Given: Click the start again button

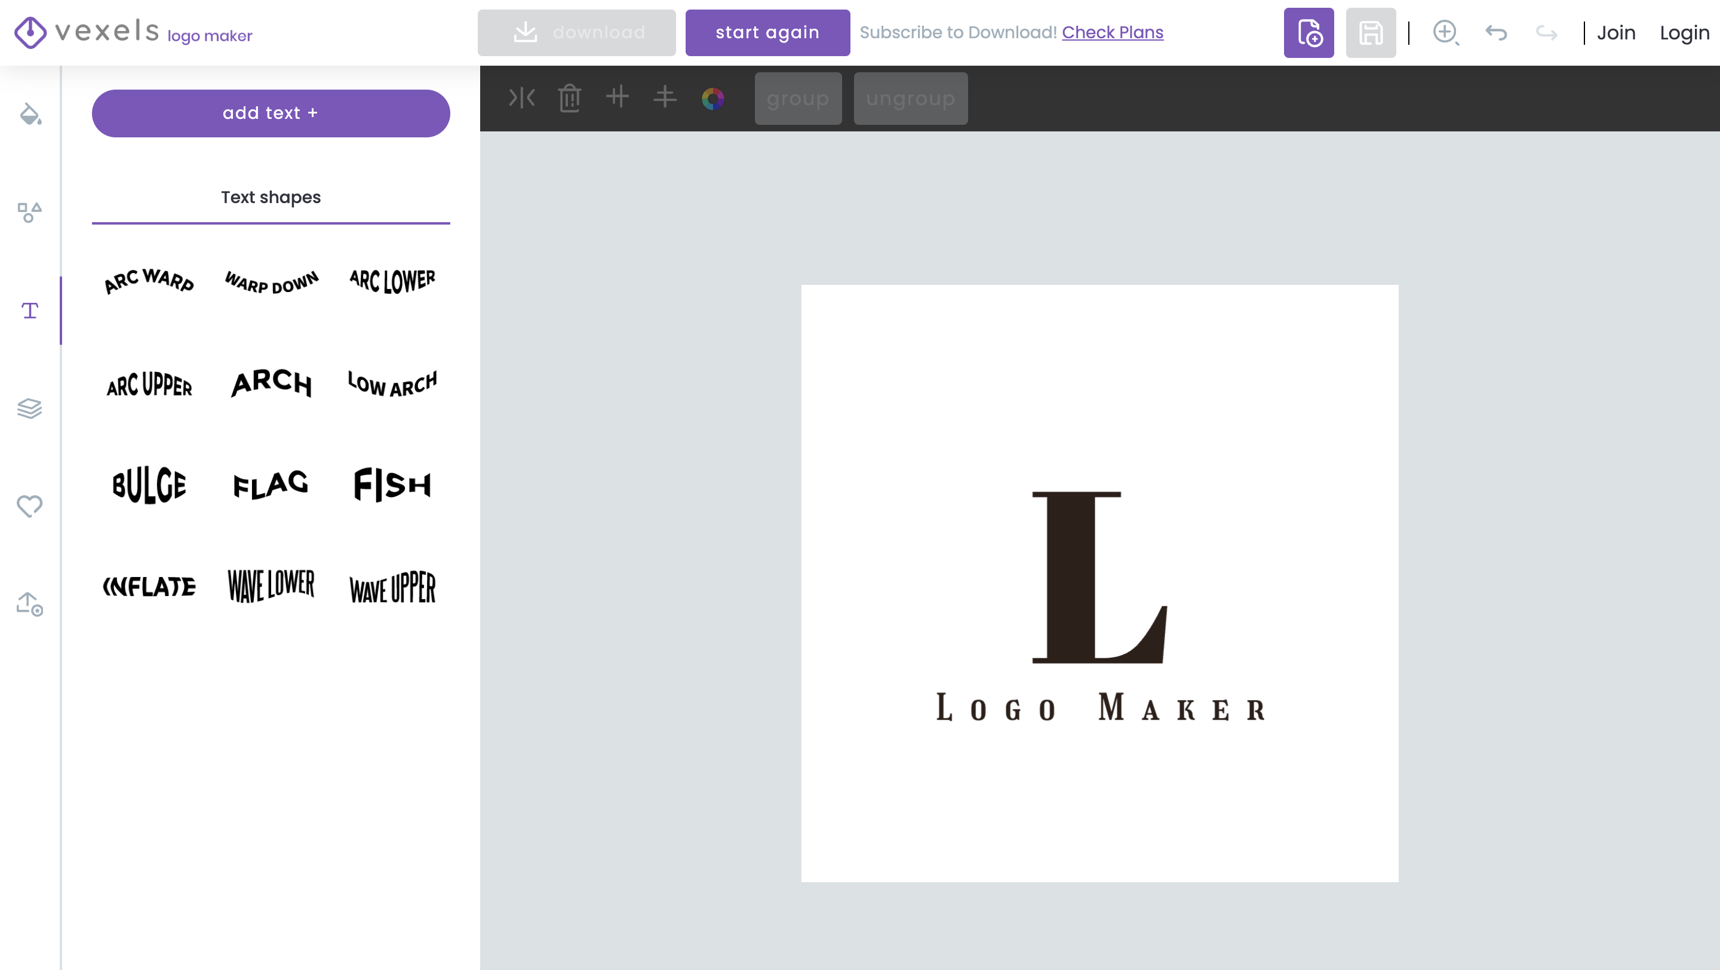Looking at the screenshot, I should [767, 33].
